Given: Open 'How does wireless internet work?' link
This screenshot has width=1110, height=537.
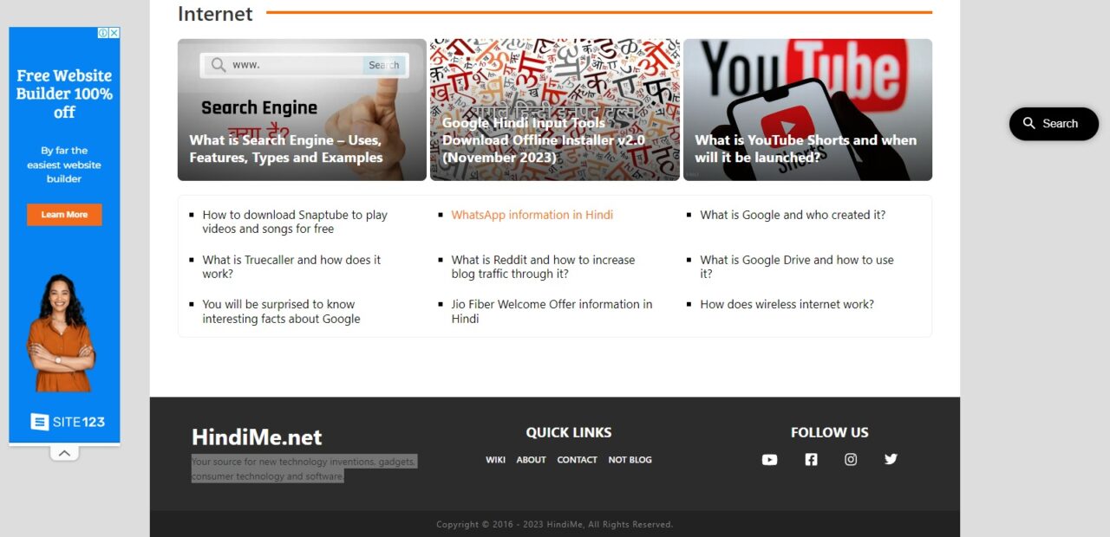Looking at the screenshot, I should coord(787,304).
